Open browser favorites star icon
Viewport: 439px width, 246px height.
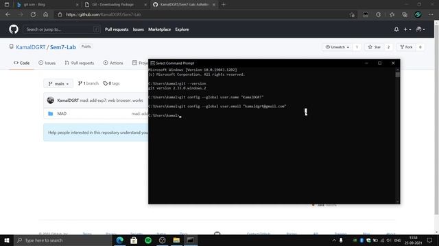392,14
